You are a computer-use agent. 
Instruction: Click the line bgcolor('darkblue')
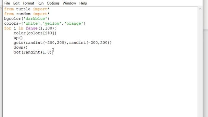click(x=27, y=19)
